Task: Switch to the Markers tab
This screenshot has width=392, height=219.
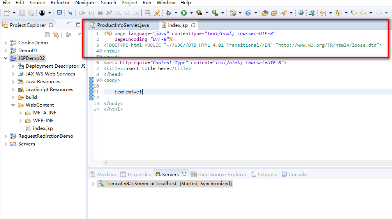Action: coord(103,174)
